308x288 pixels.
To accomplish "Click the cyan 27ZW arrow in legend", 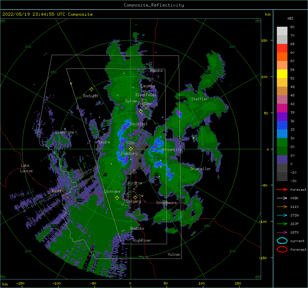I will 282,215.
